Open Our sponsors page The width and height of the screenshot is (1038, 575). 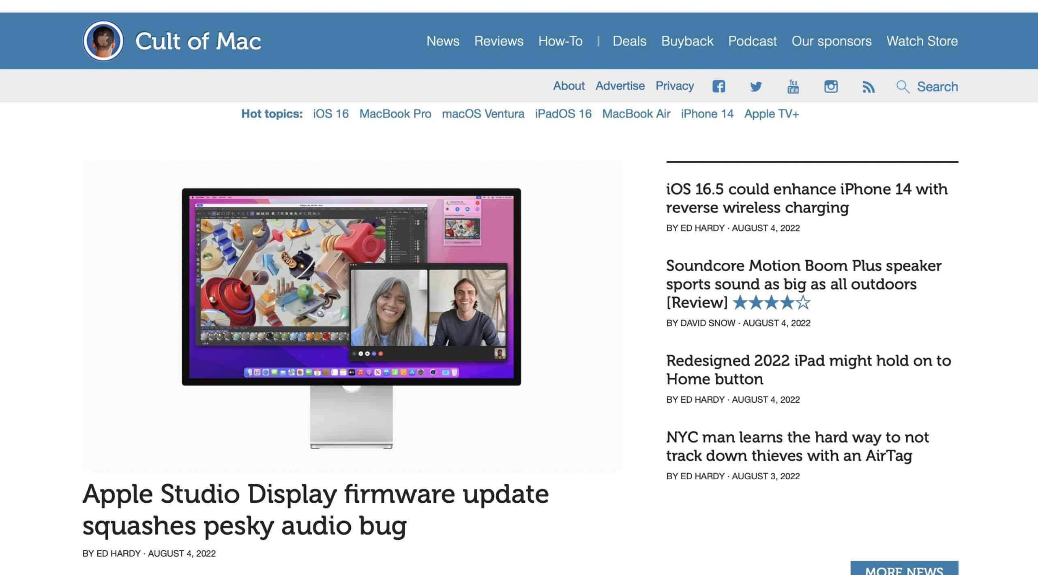[832, 41]
